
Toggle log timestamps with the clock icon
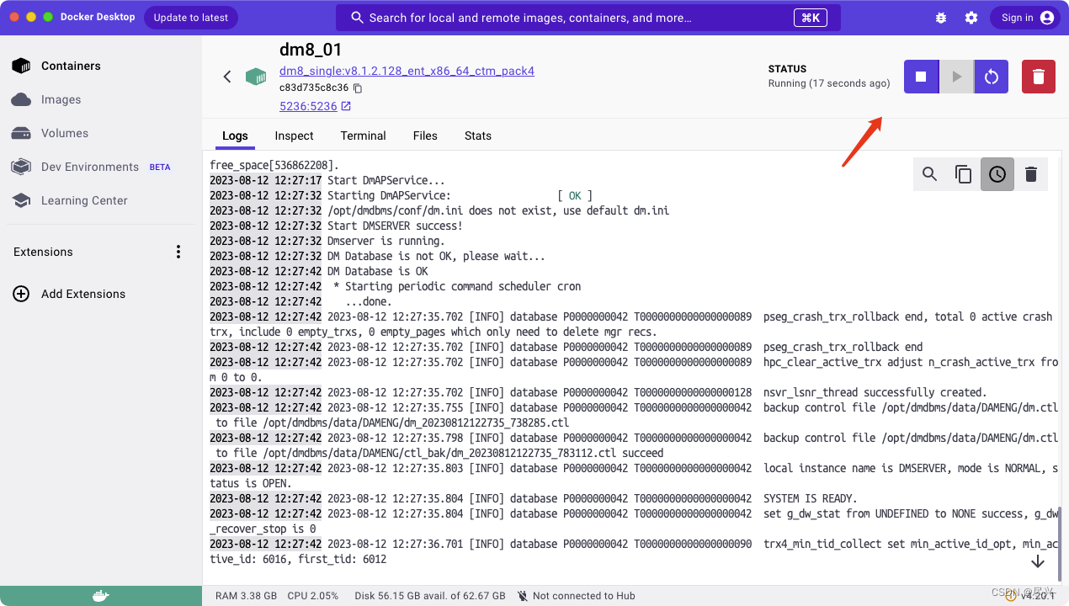(x=997, y=174)
